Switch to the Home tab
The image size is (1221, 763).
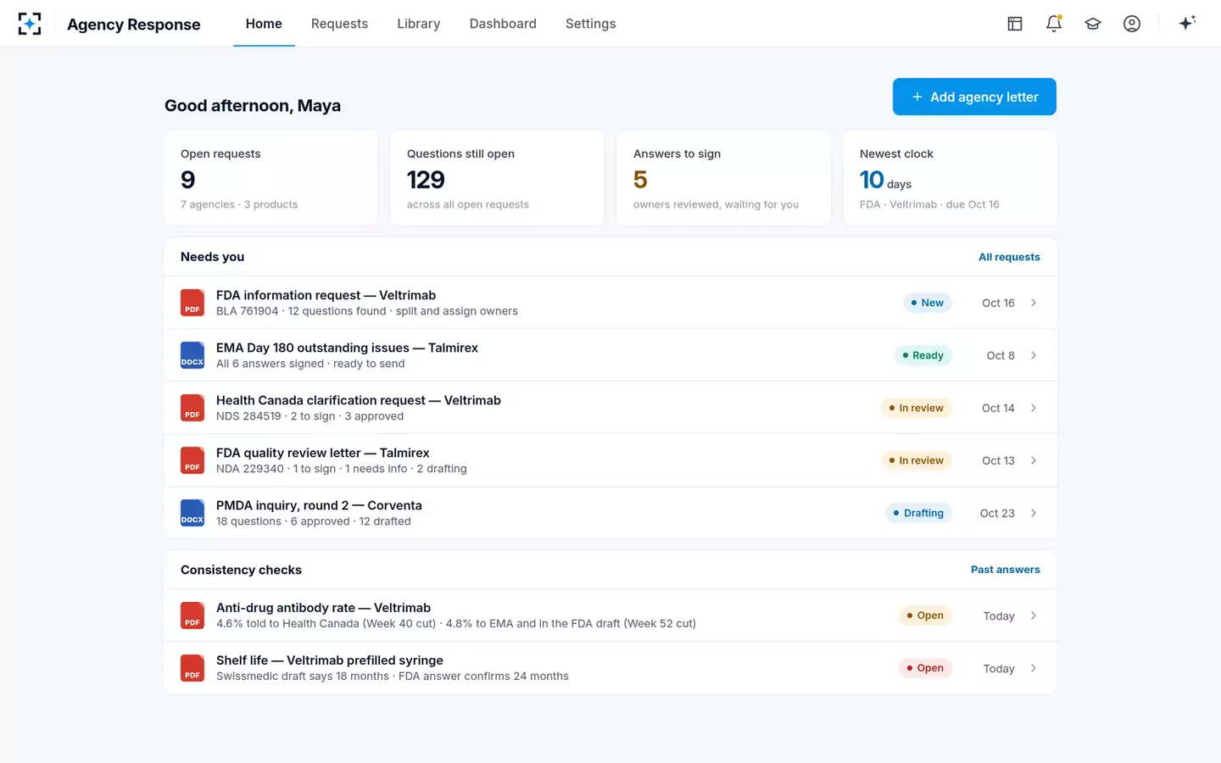point(264,24)
